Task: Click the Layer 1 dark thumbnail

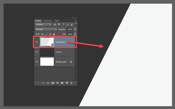Action: click(47, 52)
